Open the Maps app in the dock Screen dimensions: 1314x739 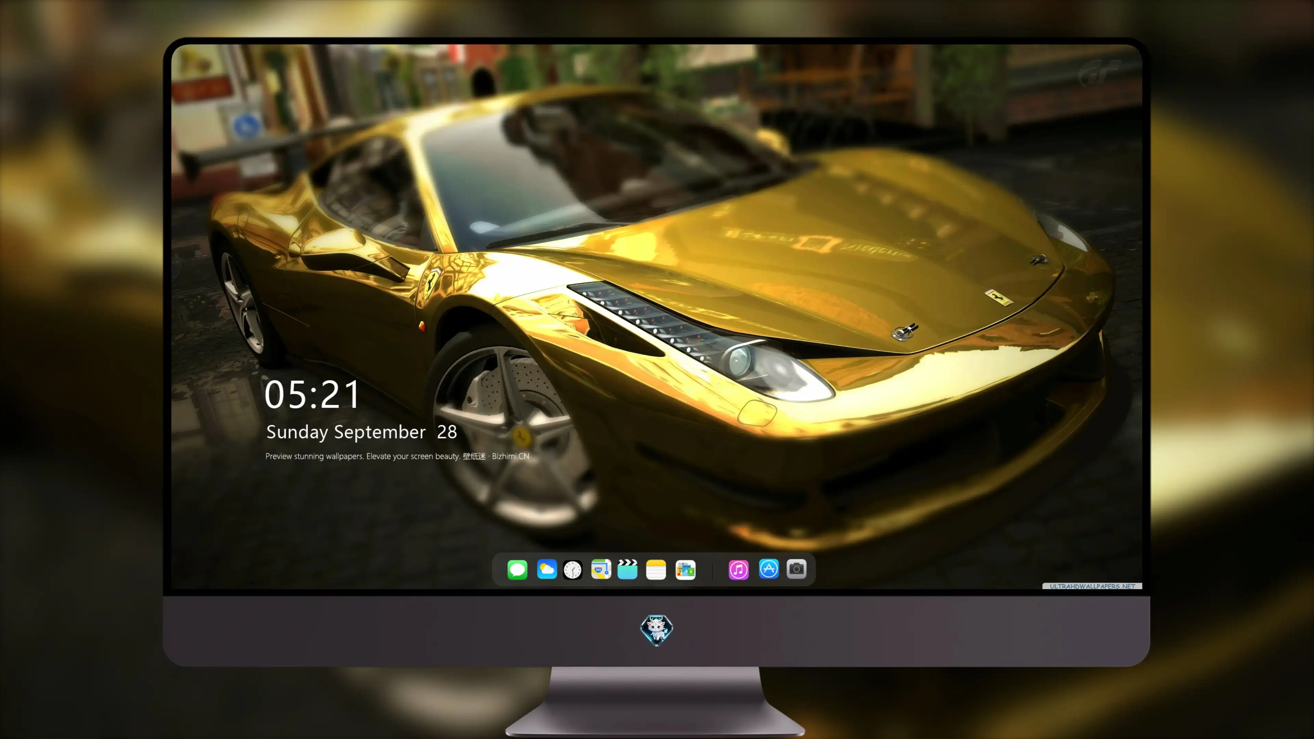coord(601,569)
